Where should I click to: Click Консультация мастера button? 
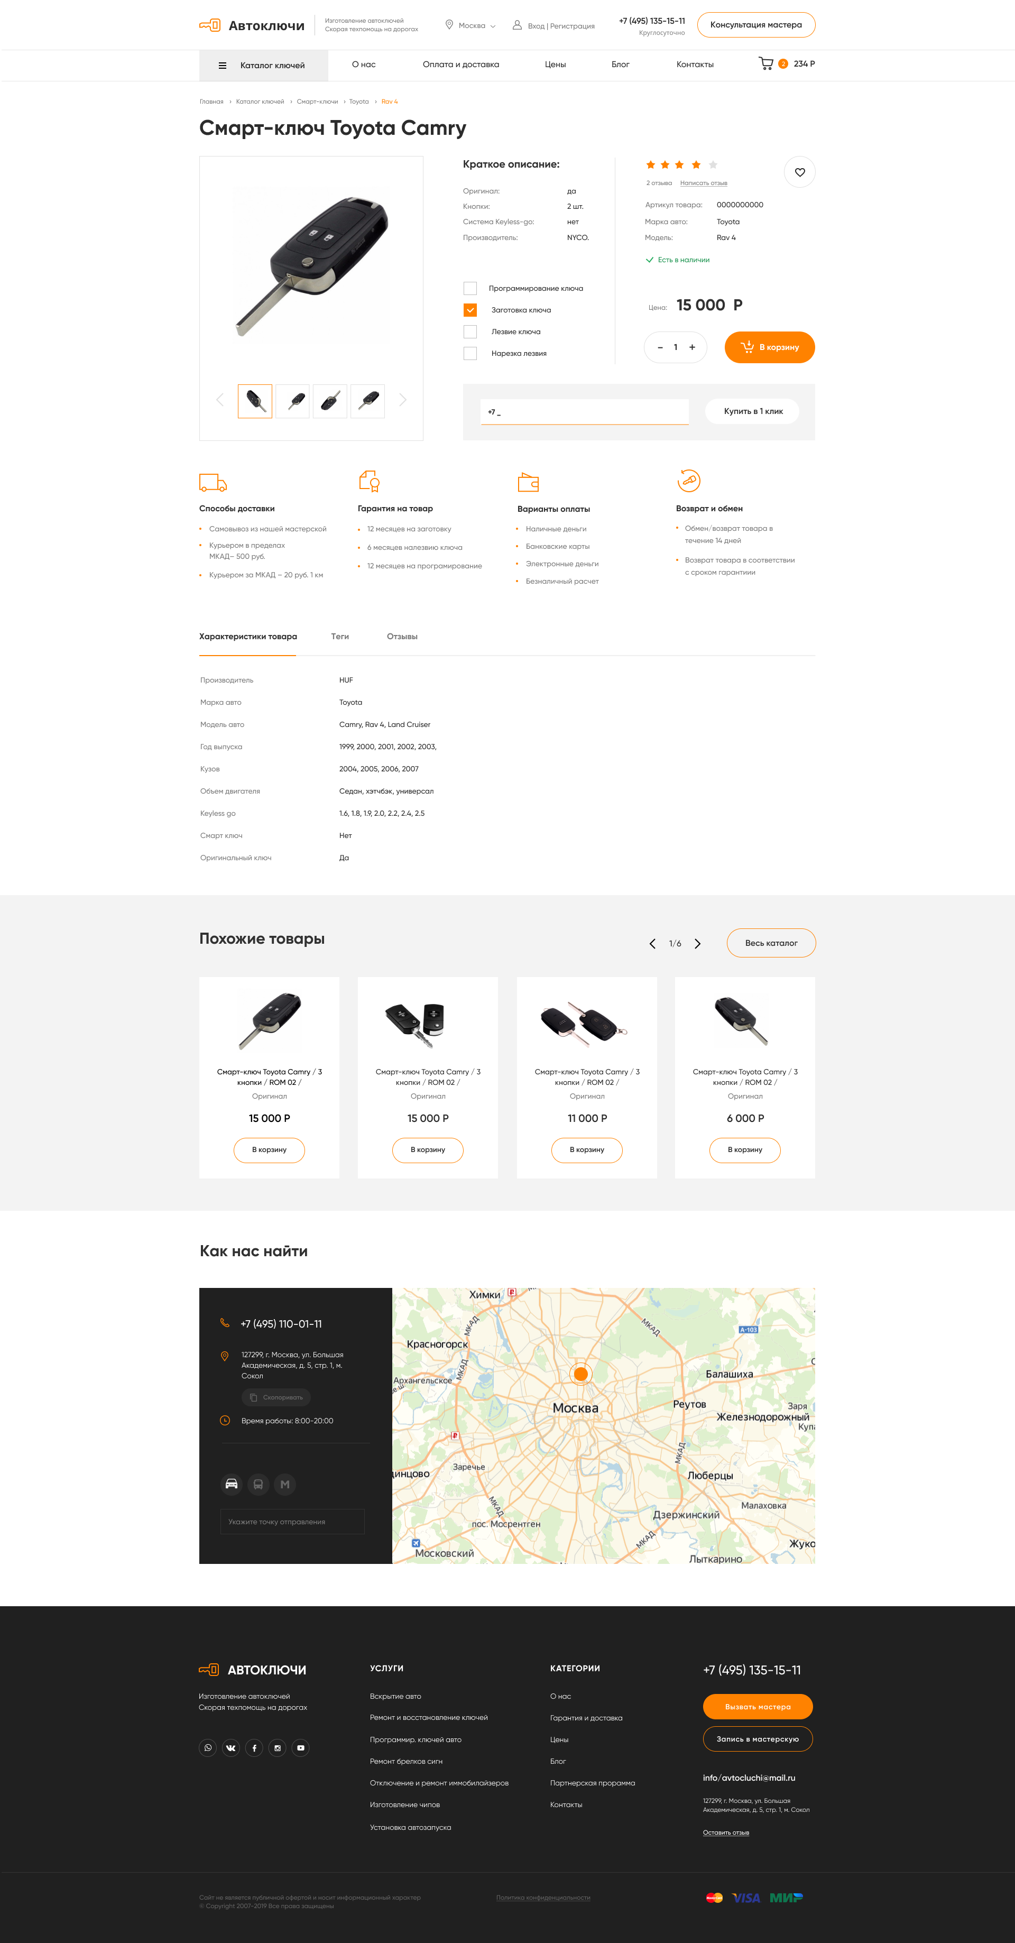point(756,25)
